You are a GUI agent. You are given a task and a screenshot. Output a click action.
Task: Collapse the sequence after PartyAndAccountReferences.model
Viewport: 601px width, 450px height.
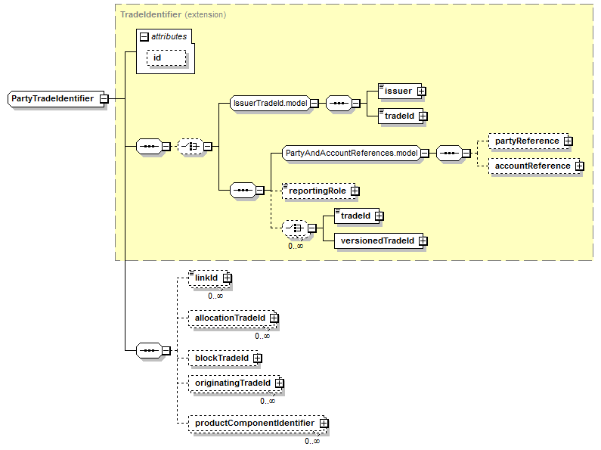pos(466,154)
